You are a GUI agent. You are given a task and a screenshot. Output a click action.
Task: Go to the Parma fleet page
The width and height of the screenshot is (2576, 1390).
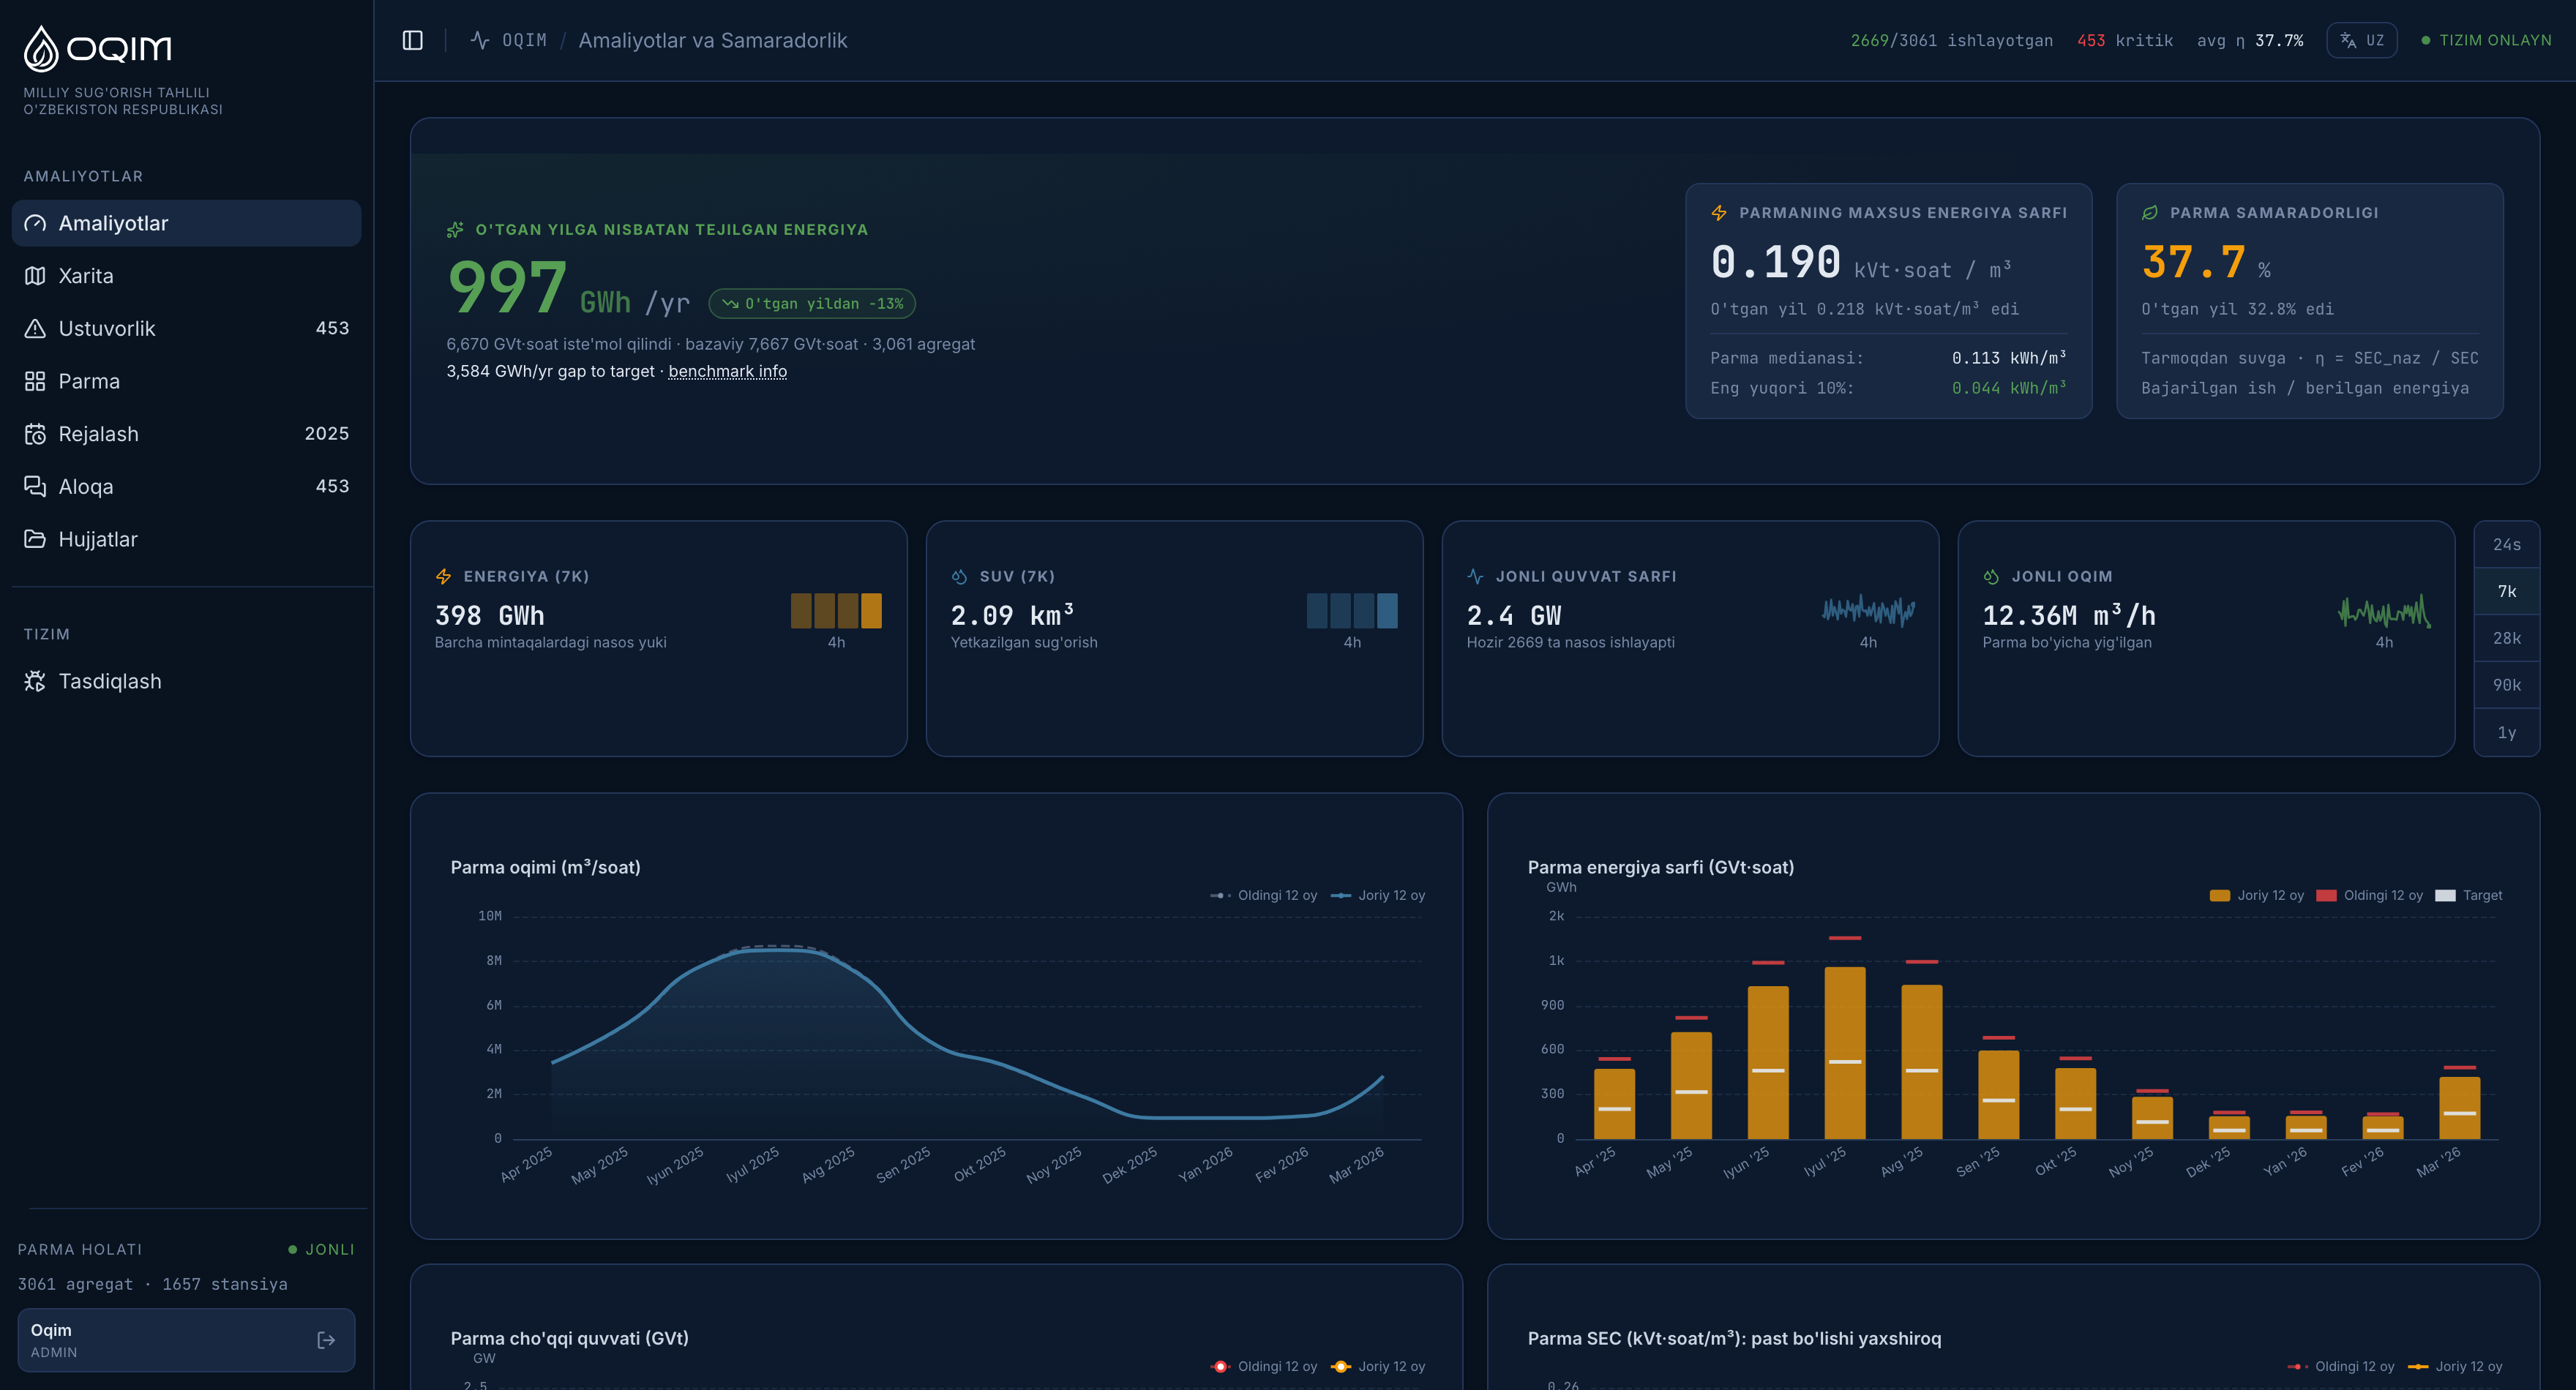pyautogui.click(x=186, y=381)
